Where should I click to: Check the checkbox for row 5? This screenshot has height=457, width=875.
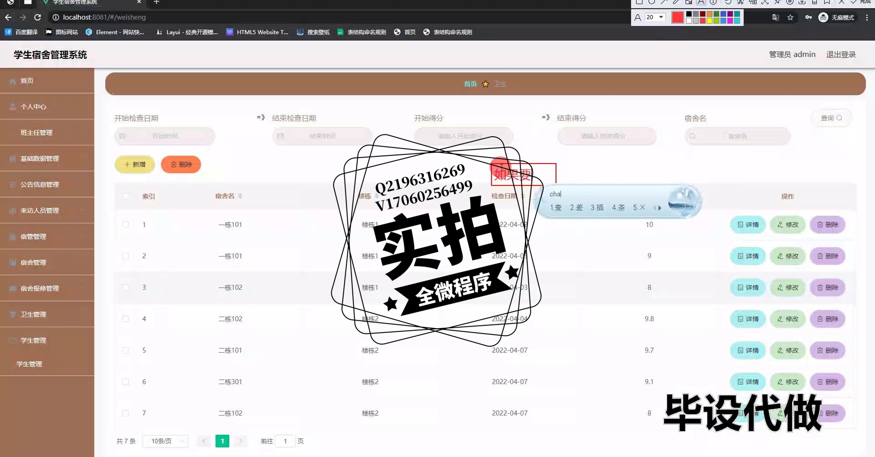pos(125,350)
